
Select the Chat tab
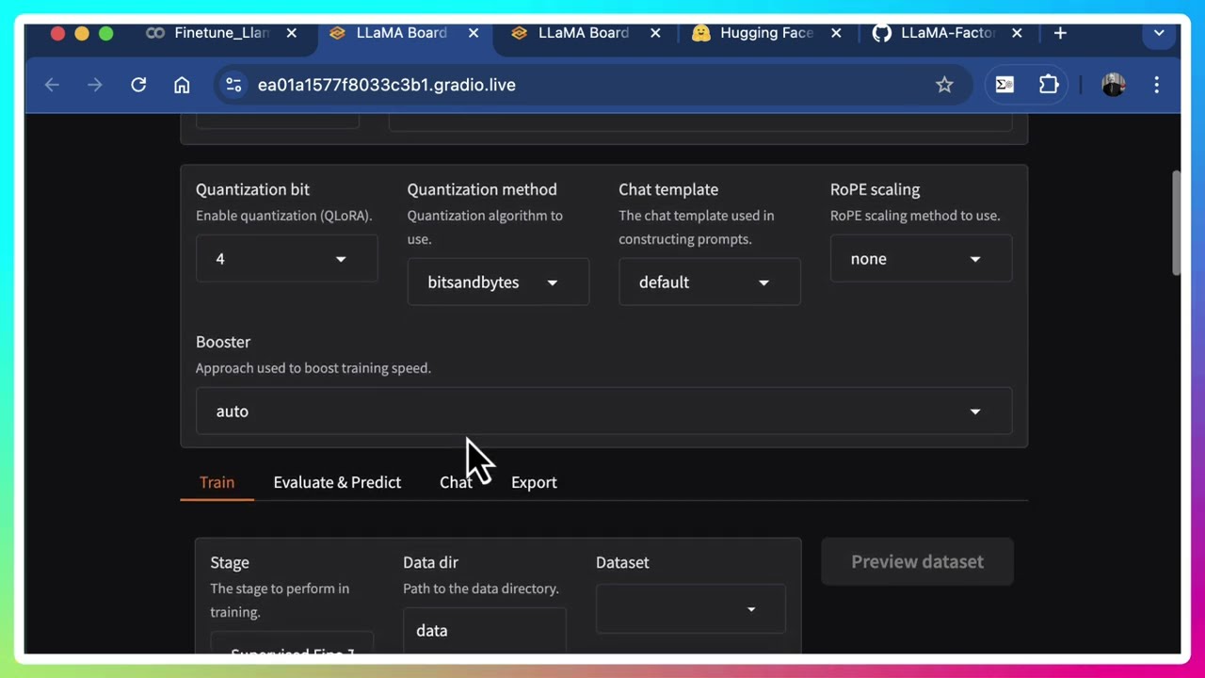456,482
